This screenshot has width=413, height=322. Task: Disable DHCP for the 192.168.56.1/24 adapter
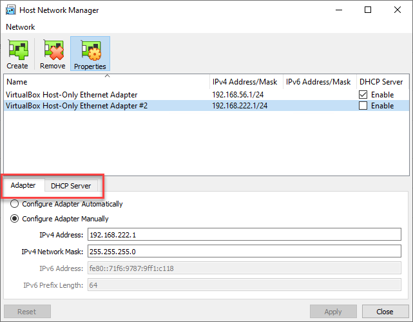pos(363,95)
